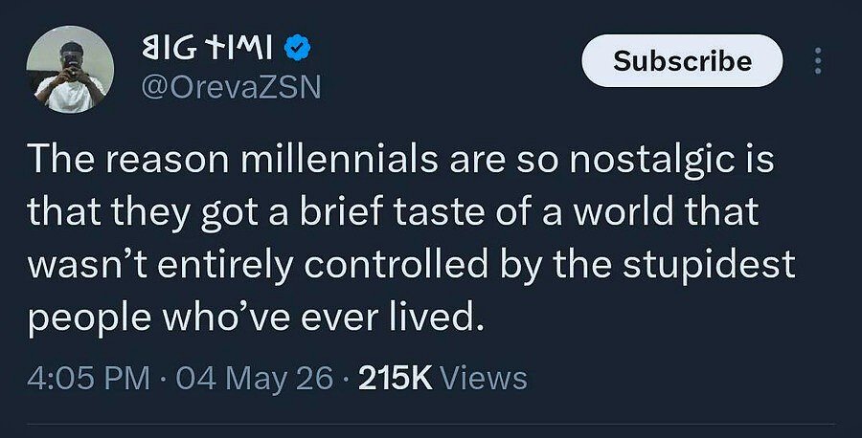
Task: Click the Subscribe button
Action: coord(682,61)
